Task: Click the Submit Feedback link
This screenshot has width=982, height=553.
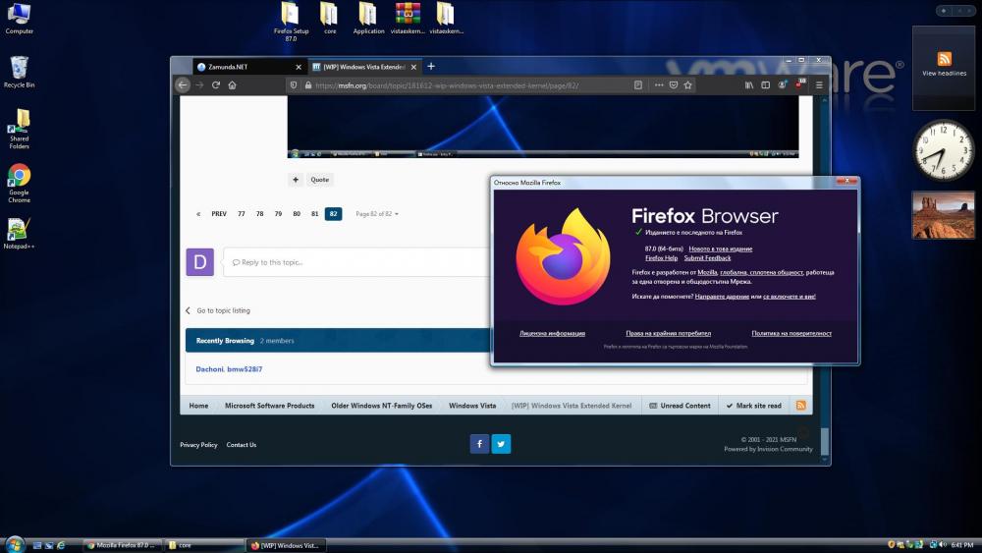Action: pyautogui.click(x=707, y=258)
